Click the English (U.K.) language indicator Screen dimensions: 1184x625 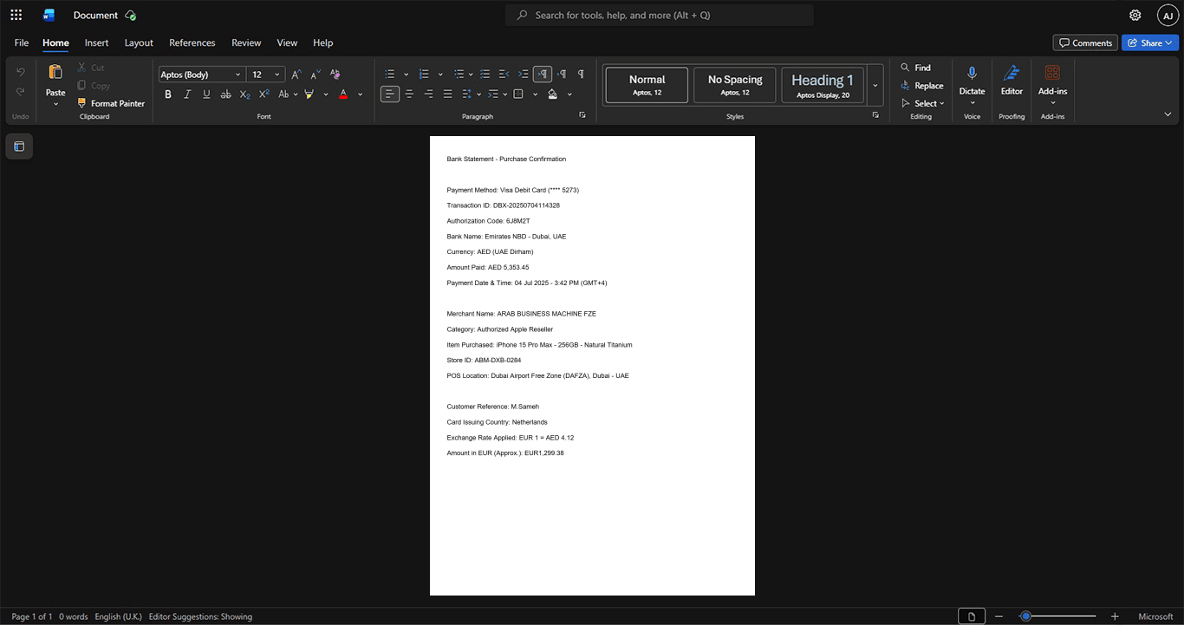[x=118, y=616]
